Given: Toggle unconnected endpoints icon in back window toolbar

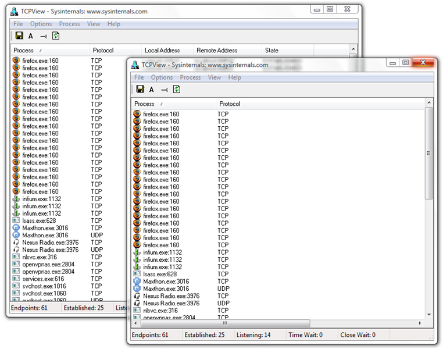Looking at the screenshot, I should pyautogui.click(x=43, y=37).
